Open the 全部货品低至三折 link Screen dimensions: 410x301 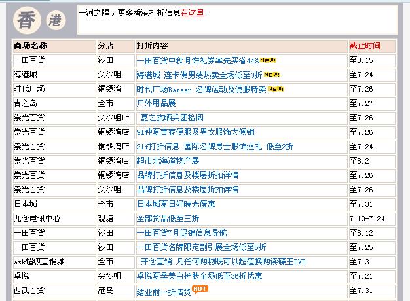pyautogui.click(x=168, y=219)
